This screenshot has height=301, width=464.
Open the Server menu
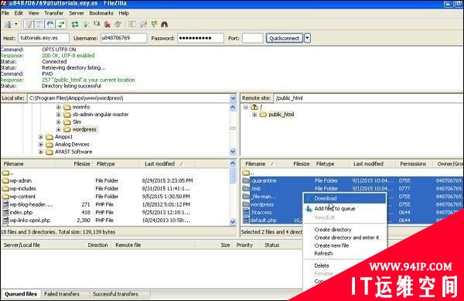77,13
